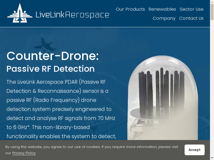Viewport: 214px width, 160px height.
Task: Click the vertical scrollbar thumb
Action: (x=212, y=12)
